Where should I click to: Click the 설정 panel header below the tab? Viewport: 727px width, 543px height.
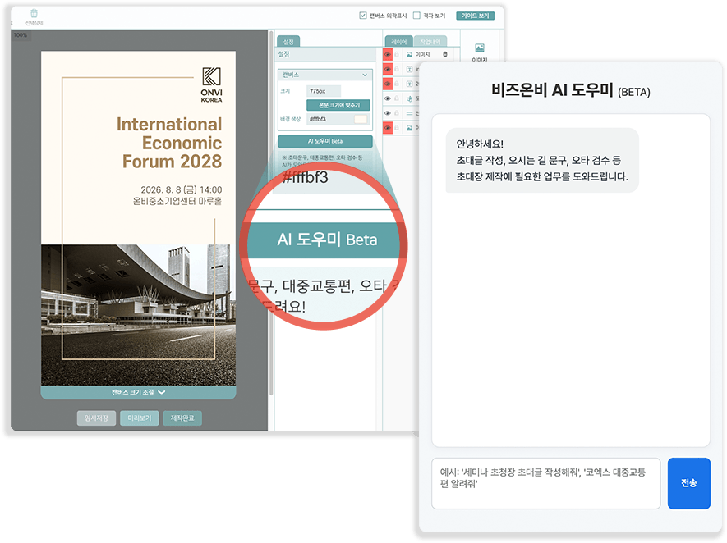tap(326, 55)
